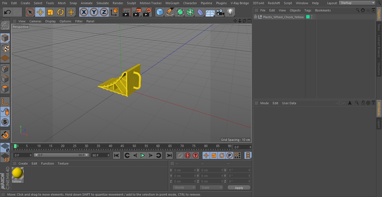Render the active view
The image size is (382, 197).
tap(127, 12)
